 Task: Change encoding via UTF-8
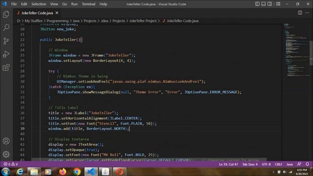[x=266, y=164]
